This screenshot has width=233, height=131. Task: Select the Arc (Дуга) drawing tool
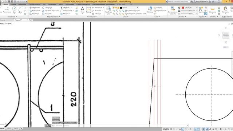20,10
